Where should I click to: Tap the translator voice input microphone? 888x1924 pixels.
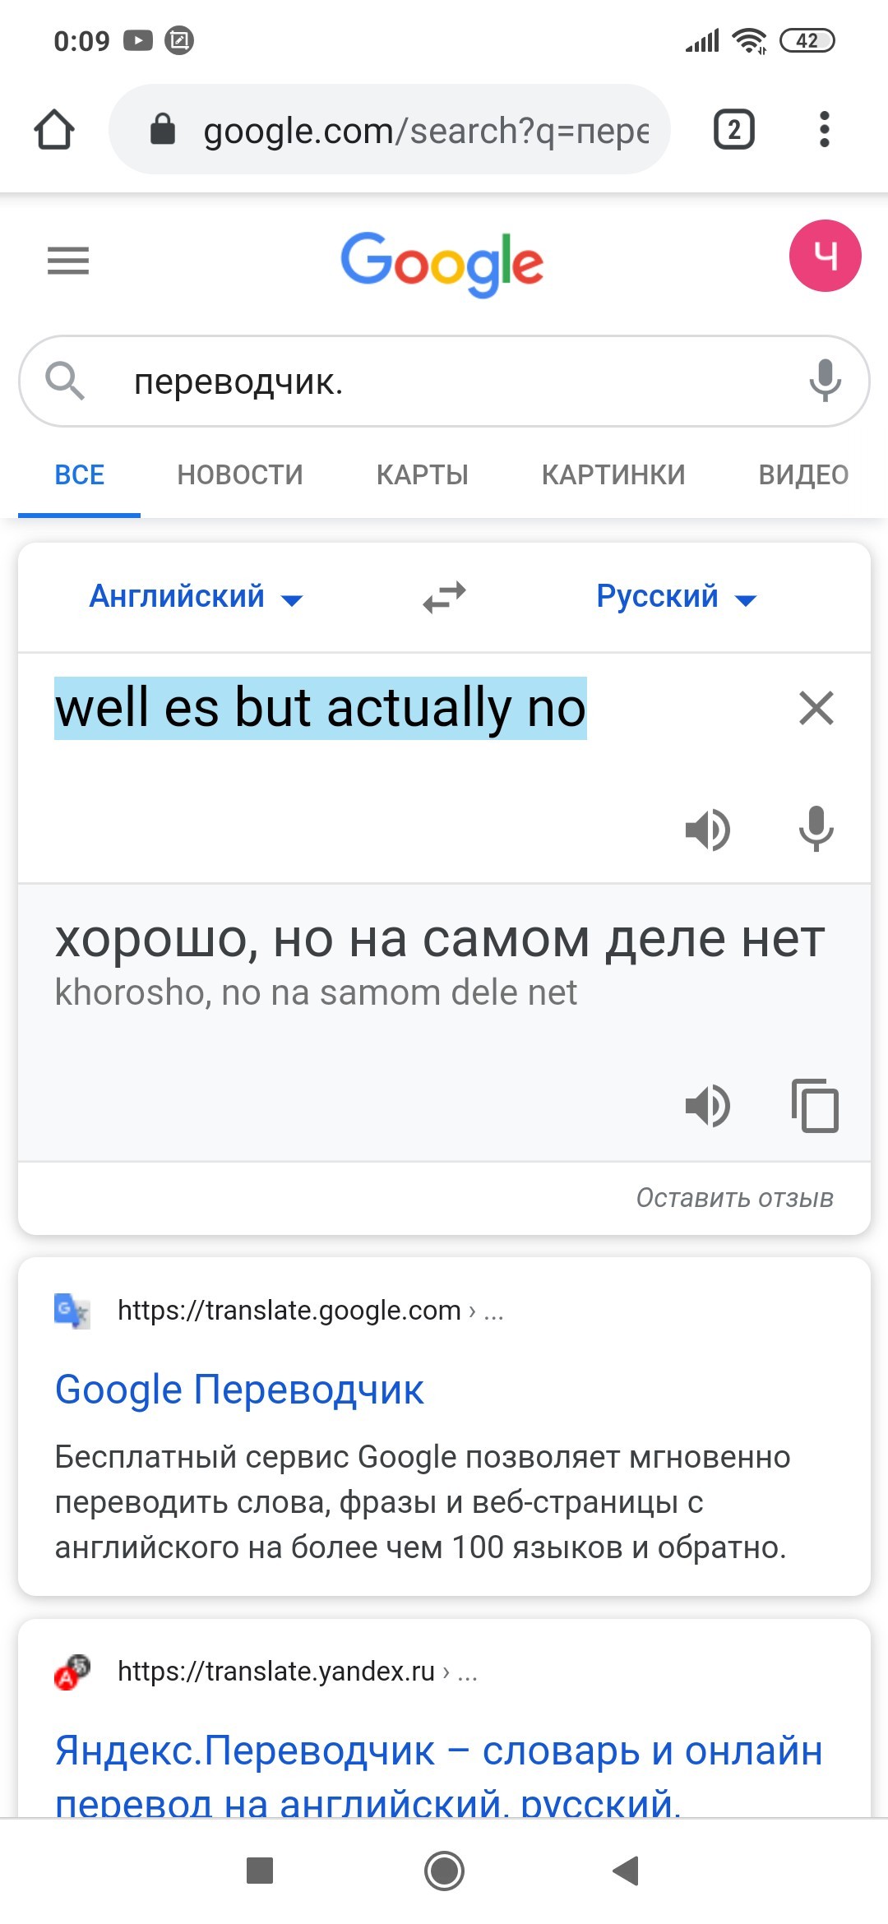pos(816,829)
